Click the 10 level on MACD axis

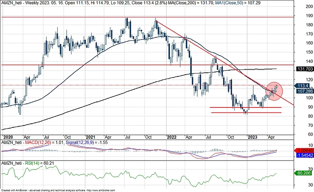[x=311, y=145]
